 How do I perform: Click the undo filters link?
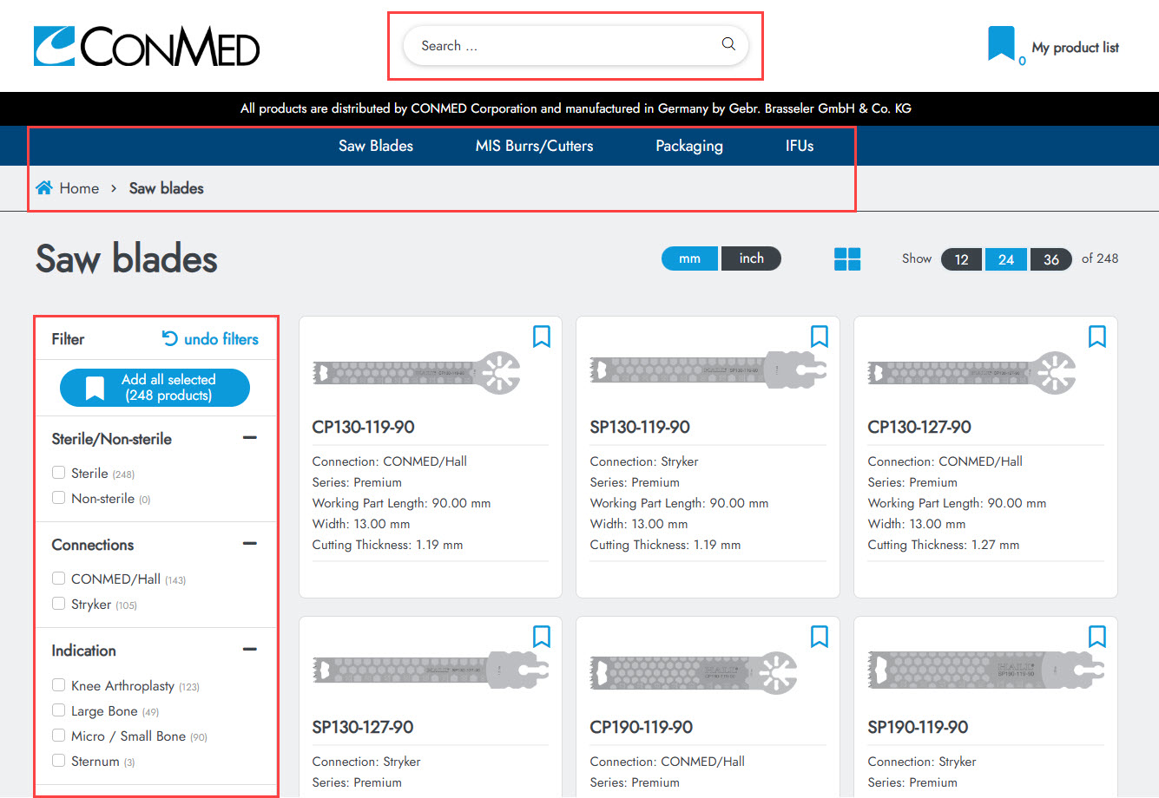(210, 339)
